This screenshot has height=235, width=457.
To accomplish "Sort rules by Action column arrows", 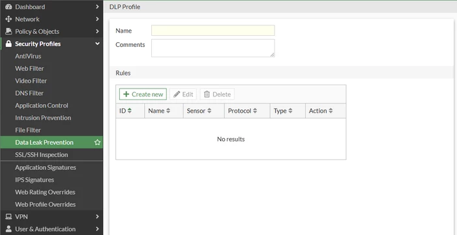I will coord(331,111).
